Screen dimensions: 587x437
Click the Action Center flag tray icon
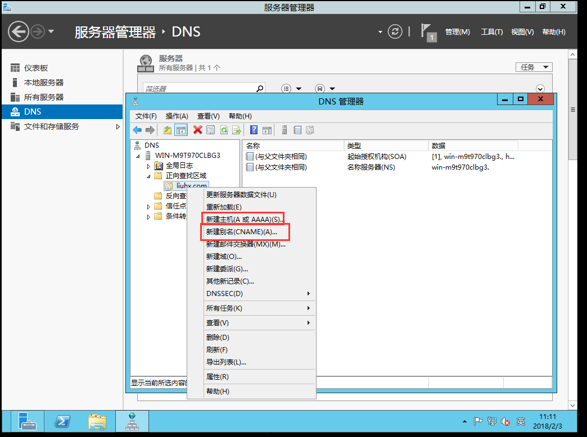[x=478, y=422]
